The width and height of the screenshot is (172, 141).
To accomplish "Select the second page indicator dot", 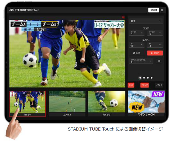I will [x=144, y=78].
